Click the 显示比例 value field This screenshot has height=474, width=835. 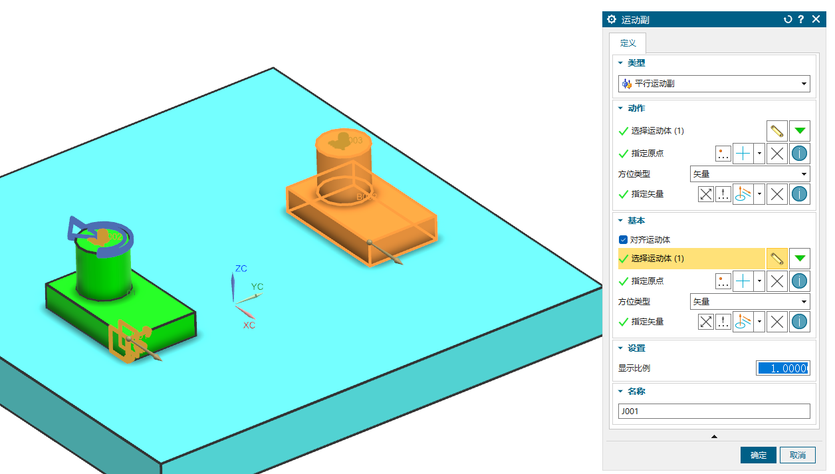pyautogui.click(x=782, y=368)
